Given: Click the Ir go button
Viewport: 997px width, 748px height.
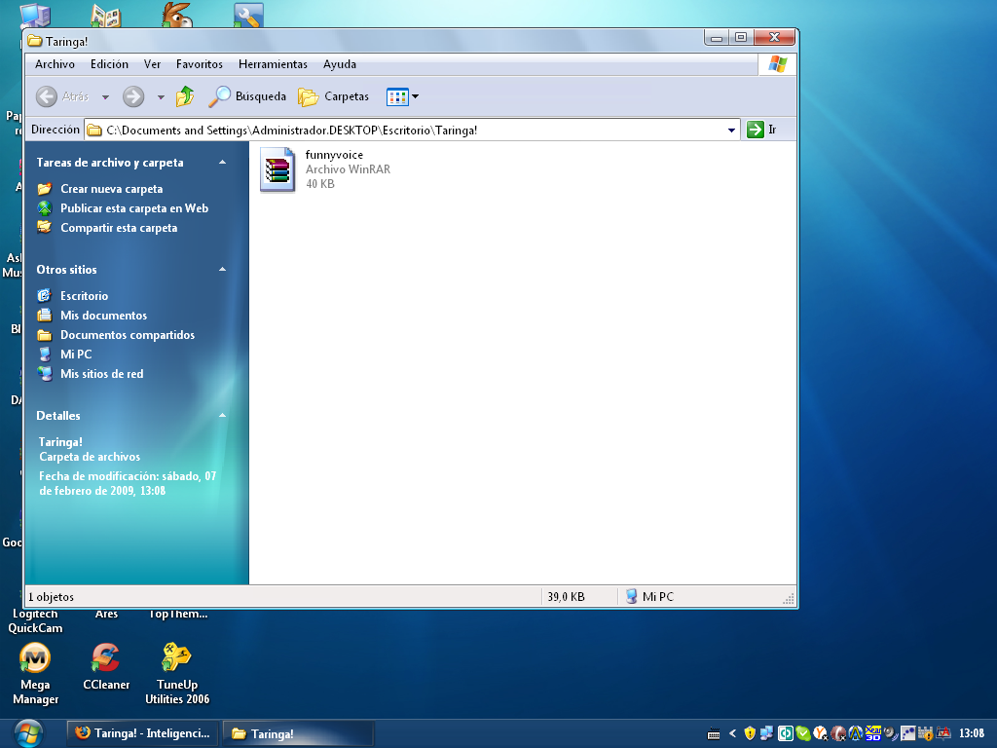Looking at the screenshot, I should tap(761, 130).
